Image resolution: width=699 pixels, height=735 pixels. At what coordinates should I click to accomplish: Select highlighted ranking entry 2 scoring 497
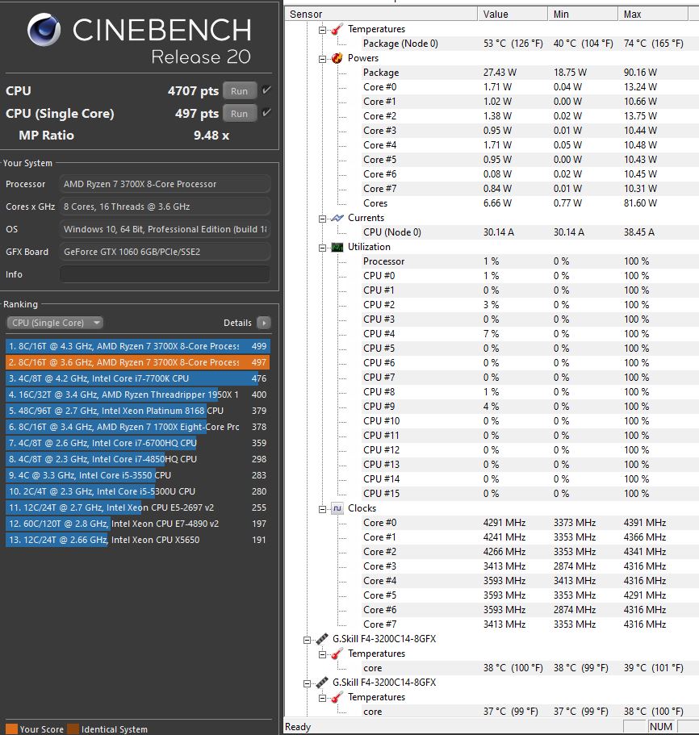[138, 362]
